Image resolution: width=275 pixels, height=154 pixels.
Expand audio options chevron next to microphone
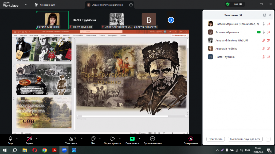pos(17,139)
